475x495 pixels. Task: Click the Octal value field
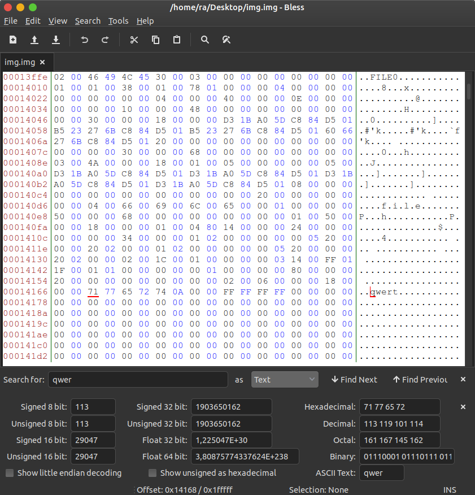pos(399,440)
